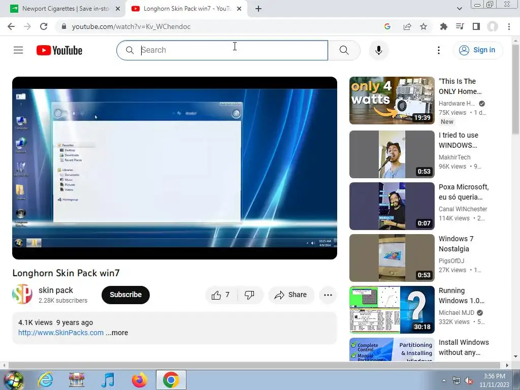Click PigsOfDJ channel name
Viewport: 520px width, 390px height.
(451, 261)
